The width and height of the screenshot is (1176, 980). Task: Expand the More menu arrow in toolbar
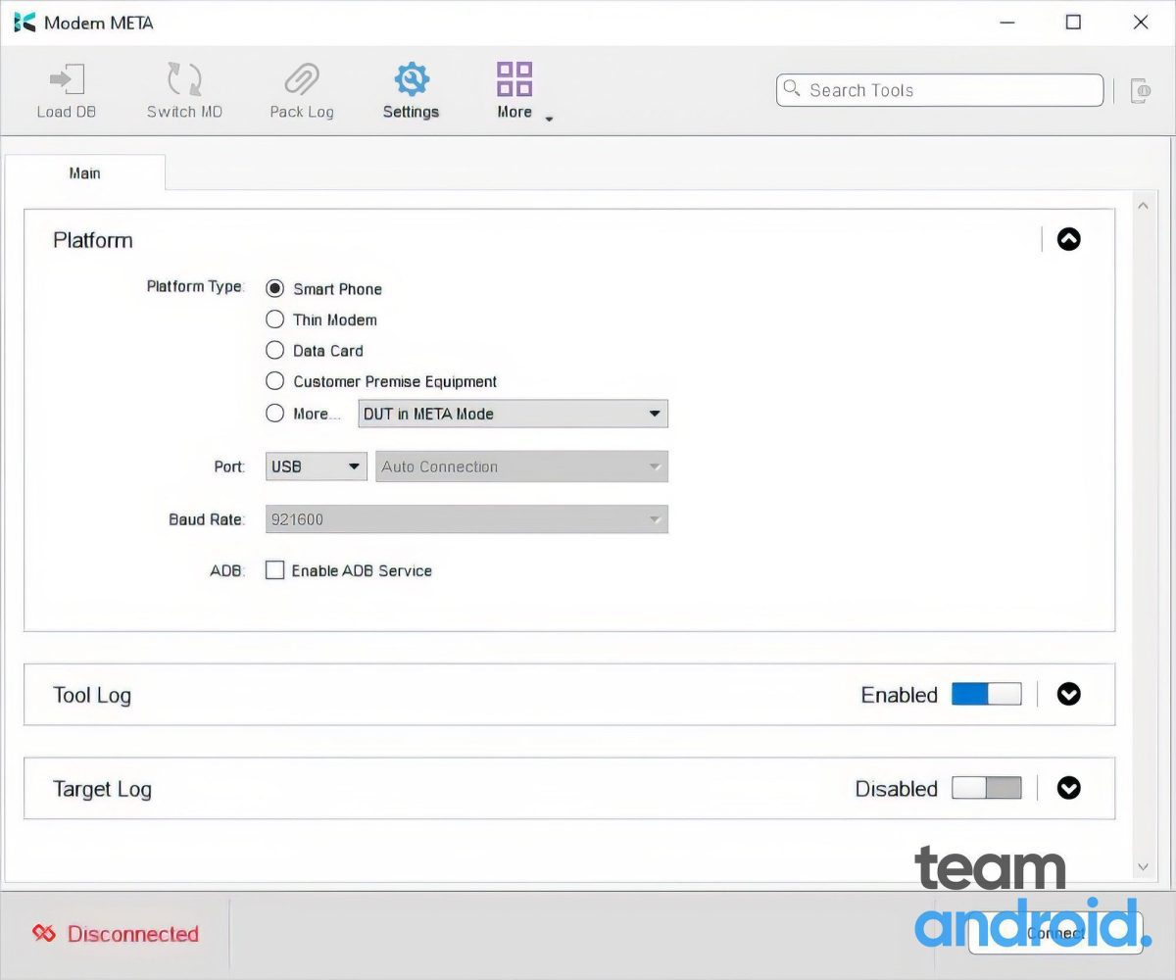pos(549,119)
